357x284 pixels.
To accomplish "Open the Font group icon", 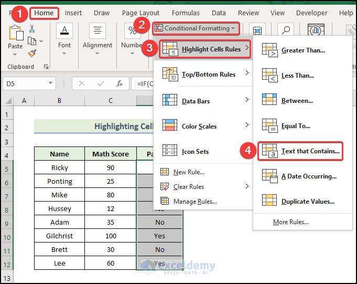I will pos(64,30).
